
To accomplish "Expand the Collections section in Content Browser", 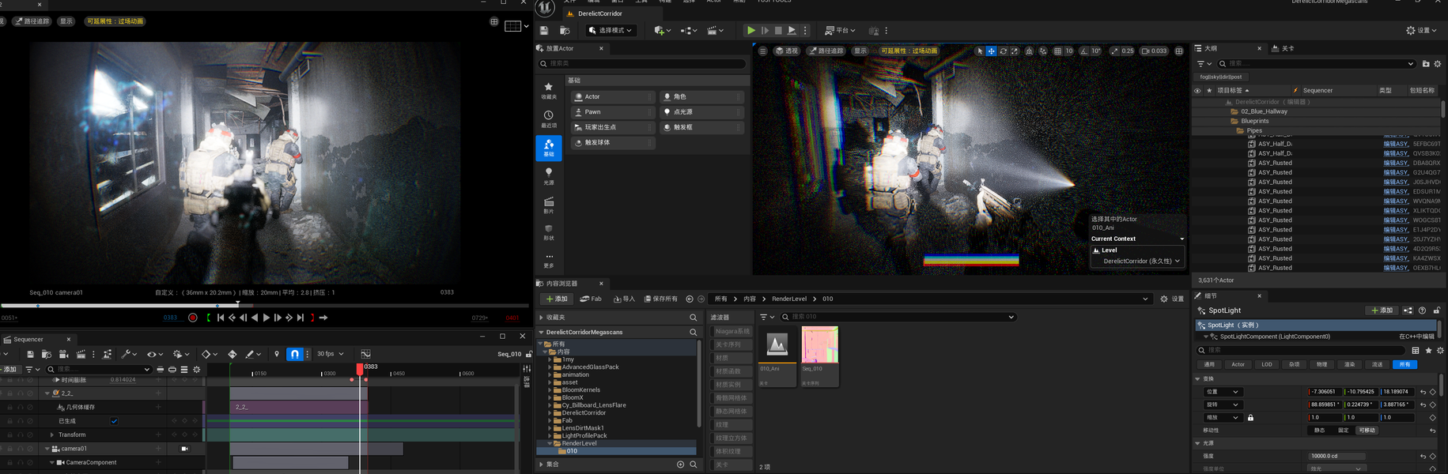I will tap(542, 465).
